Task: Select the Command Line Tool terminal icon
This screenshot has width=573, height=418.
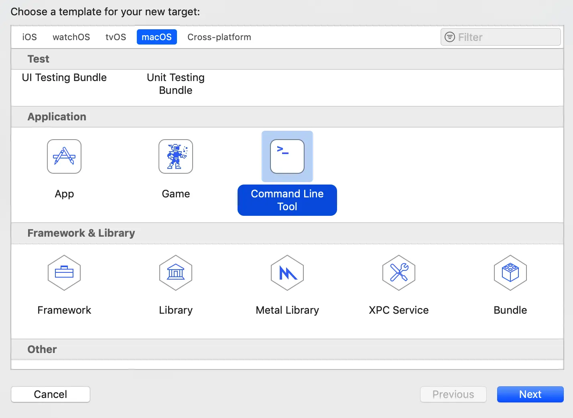Action: click(287, 156)
